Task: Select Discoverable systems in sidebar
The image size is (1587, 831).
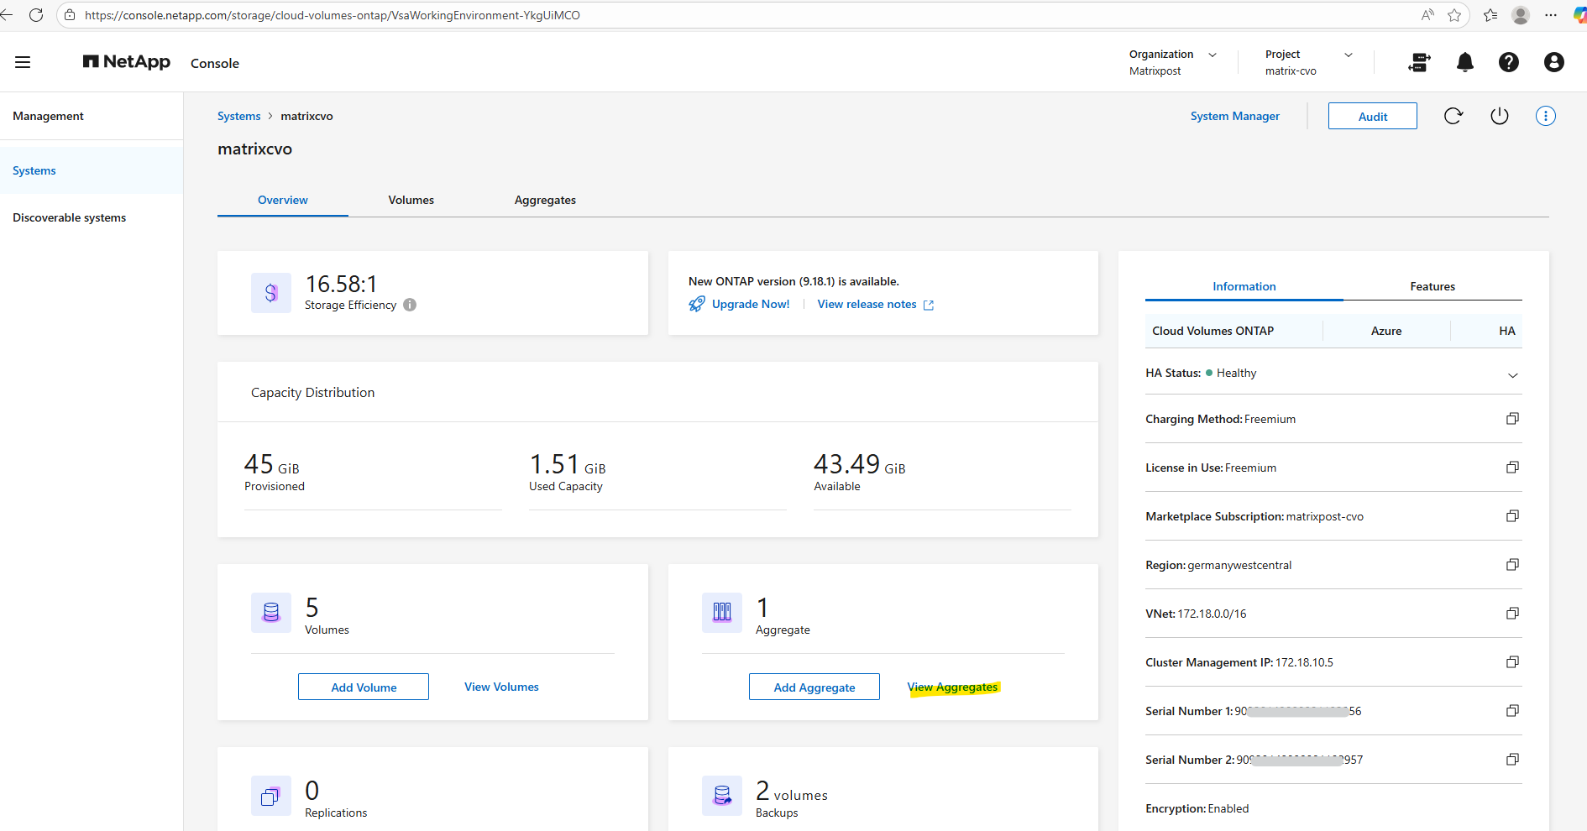Action: (x=70, y=217)
